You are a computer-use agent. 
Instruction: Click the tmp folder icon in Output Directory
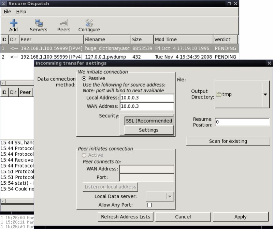(x=219, y=94)
